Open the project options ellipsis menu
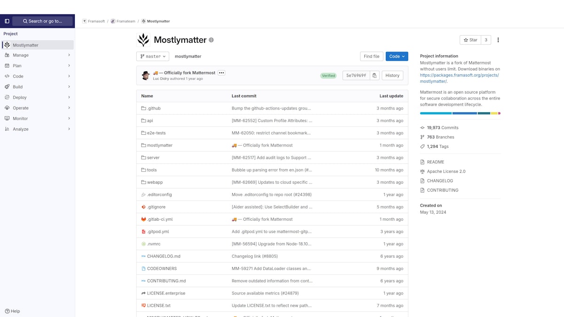The width and height of the screenshot is (564, 317). tap(498, 40)
